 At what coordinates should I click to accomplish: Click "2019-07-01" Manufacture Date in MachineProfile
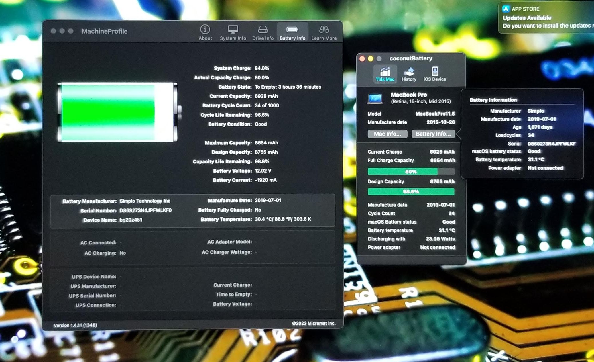[268, 200]
